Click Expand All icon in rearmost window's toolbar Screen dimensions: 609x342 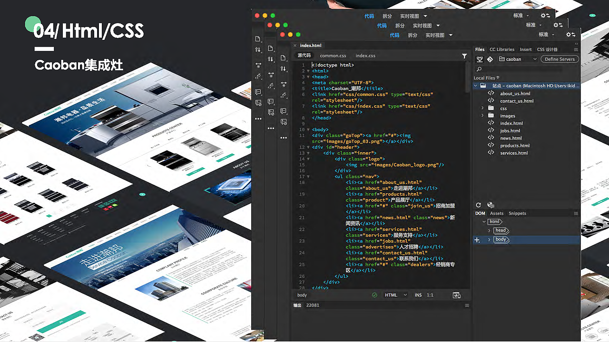(258, 65)
